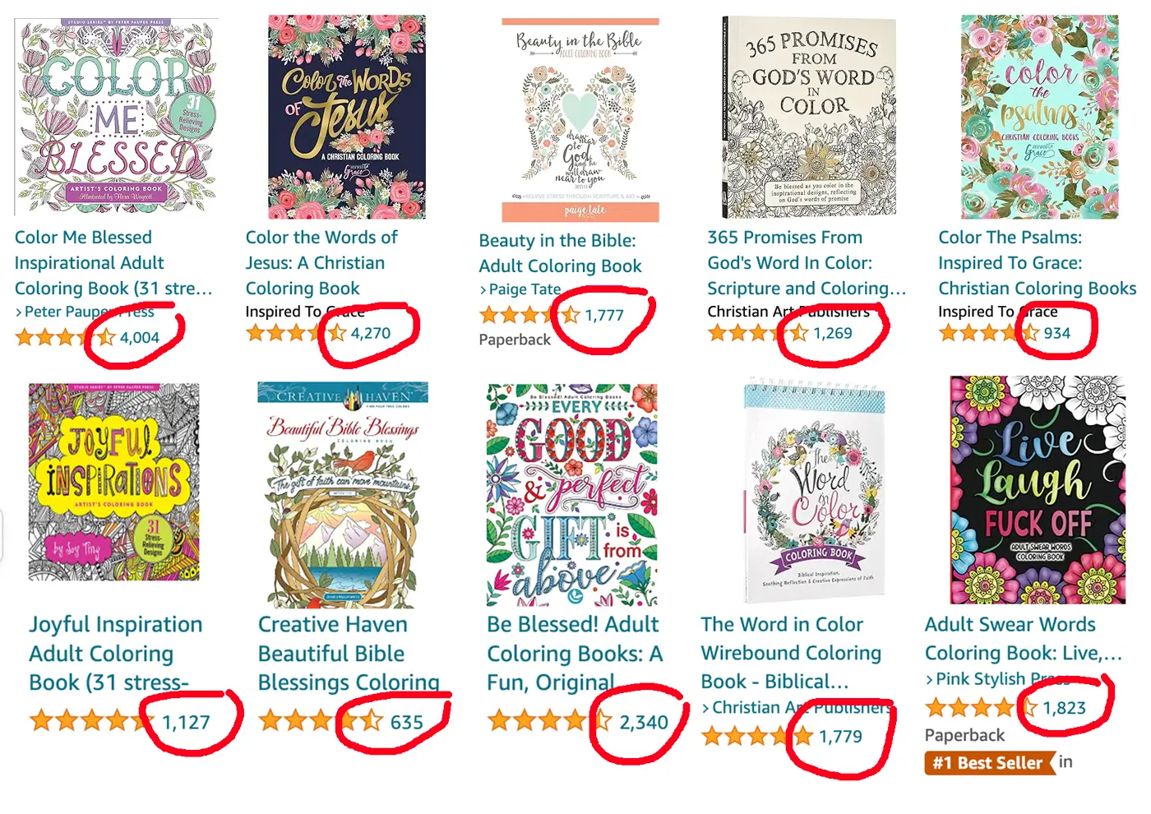The width and height of the screenshot is (1151, 814).
Task: Click the #1 Best Seller badge
Action: click(987, 763)
